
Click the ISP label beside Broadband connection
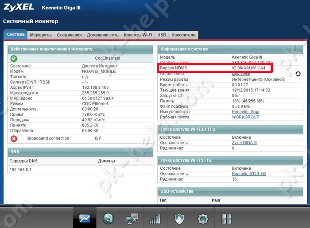(x=98, y=138)
